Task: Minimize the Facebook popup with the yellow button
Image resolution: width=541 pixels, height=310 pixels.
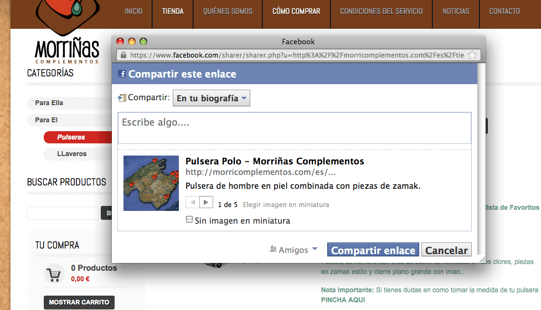Action: 132,42
